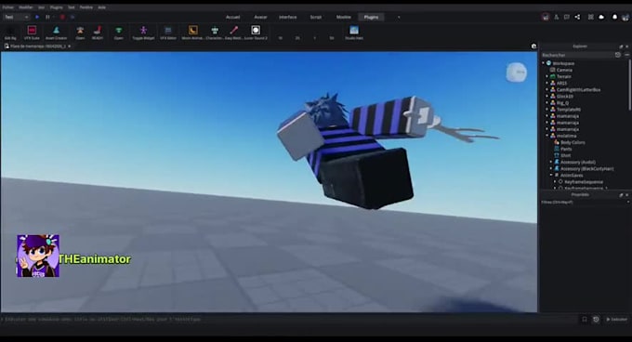Open the VFX Editor plugin
Viewport: 632px width, 342px height.
click(x=168, y=33)
